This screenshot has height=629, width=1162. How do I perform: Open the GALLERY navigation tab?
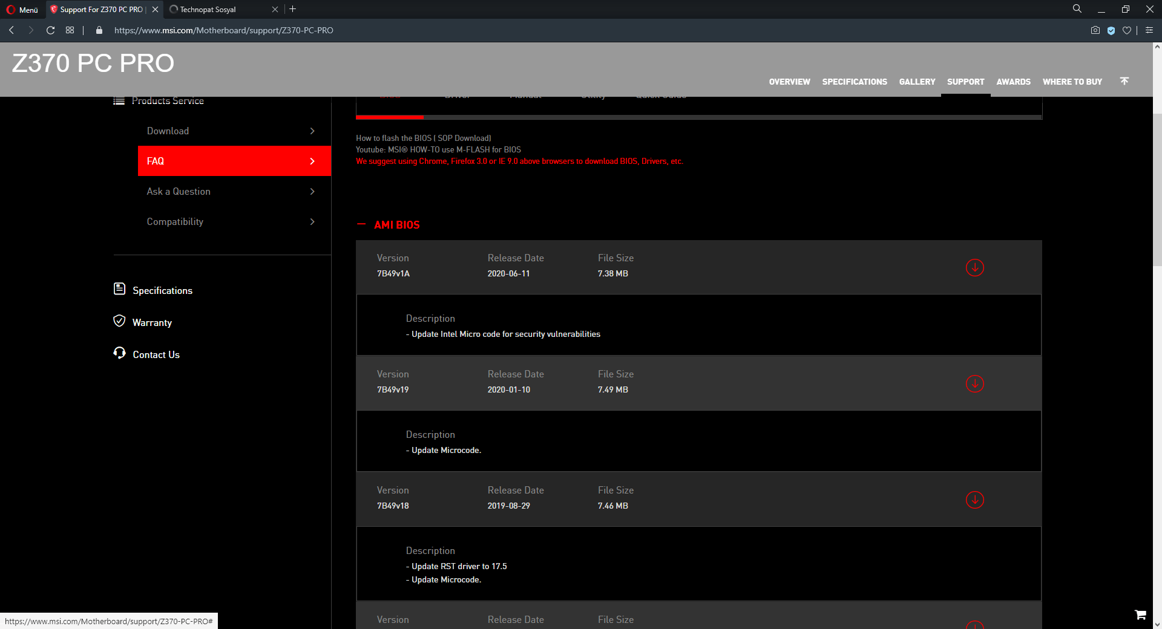point(917,82)
